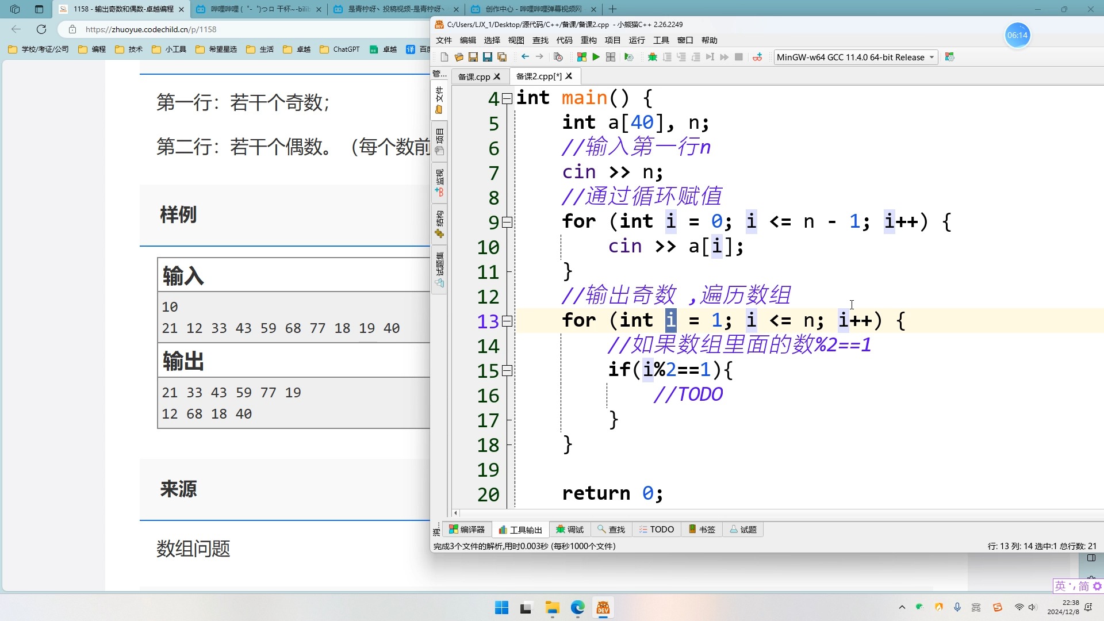Click debugger continue double-arrow icon
Image resolution: width=1104 pixels, height=621 pixels.
click(x=724, y=57)
